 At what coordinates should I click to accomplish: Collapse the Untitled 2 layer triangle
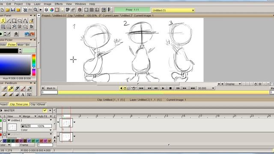[9, 120]
